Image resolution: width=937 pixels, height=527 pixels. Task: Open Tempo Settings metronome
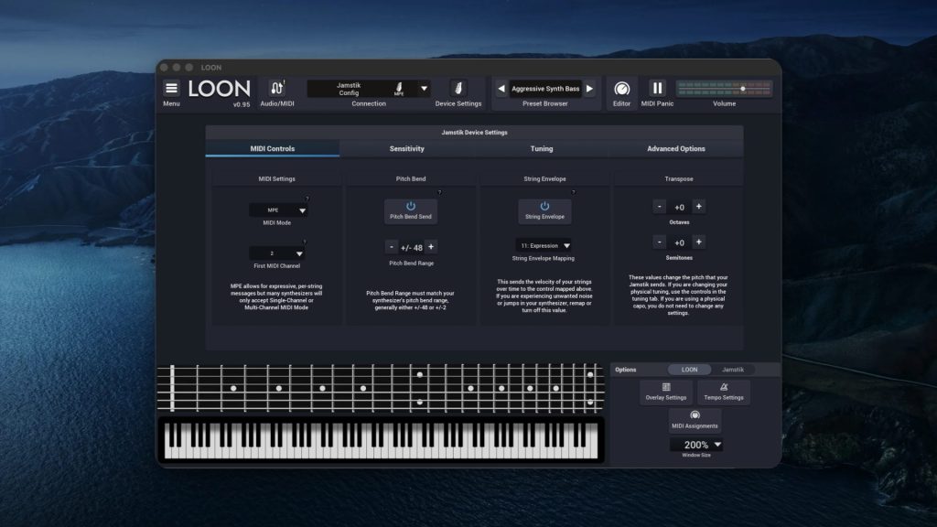click(724, 392)
